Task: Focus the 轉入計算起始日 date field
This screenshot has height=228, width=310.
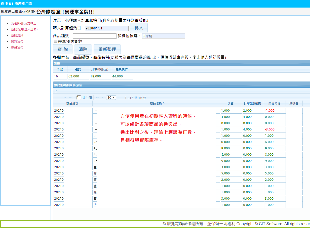Action: pyautogui.click(x=107, y=28)
